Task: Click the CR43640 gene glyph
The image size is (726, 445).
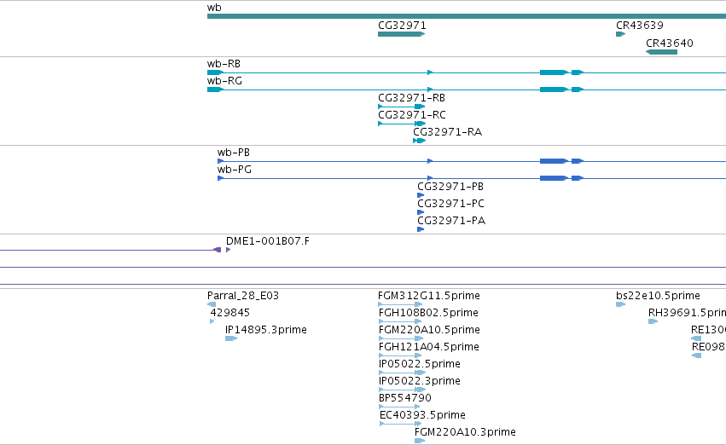Action: tap(661, 52)
